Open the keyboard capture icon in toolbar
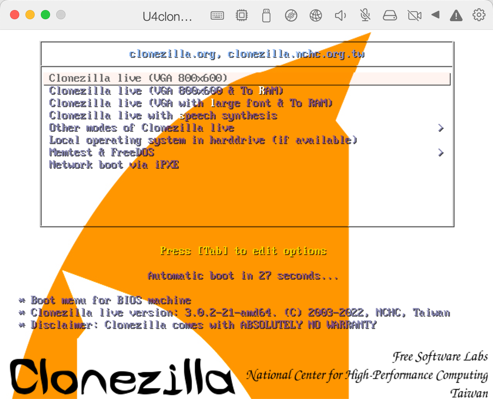Viewport: 493px width, 399px height. tap(217, 15)
